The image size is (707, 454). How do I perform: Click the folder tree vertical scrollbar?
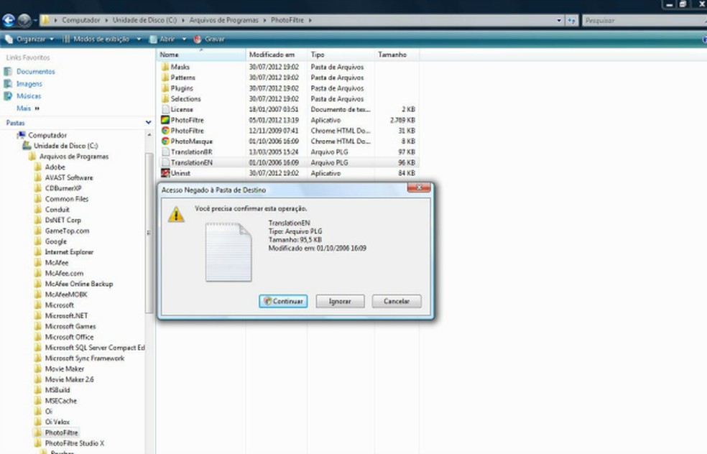click(149, 233)
